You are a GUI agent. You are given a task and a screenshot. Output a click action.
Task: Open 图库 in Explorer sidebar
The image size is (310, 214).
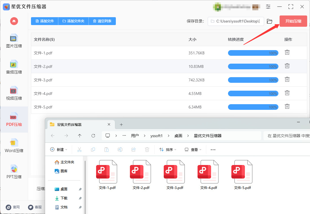tap(61, 171)
